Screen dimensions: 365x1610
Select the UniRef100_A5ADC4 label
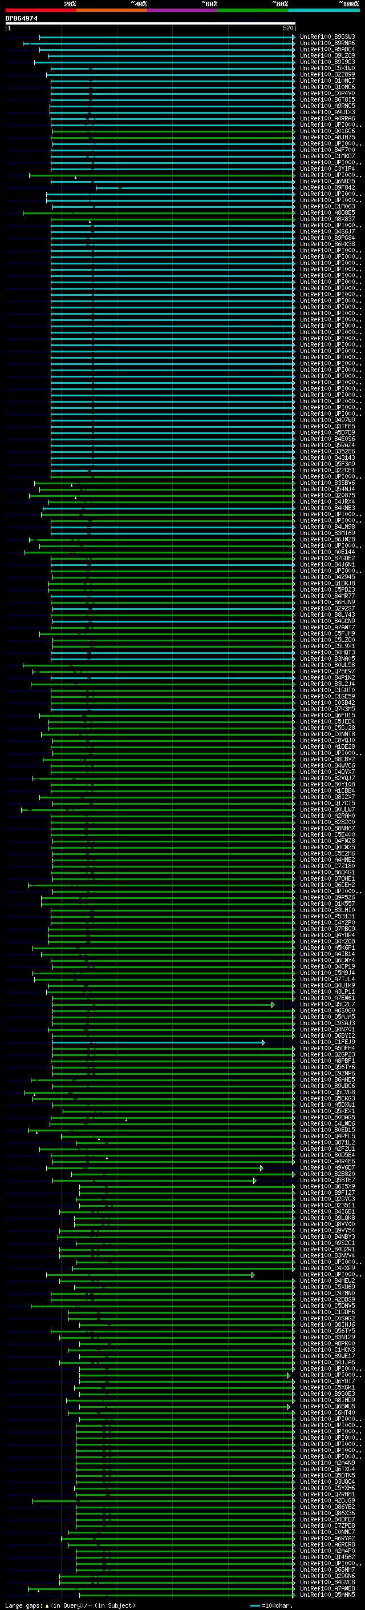pos(327,49)
